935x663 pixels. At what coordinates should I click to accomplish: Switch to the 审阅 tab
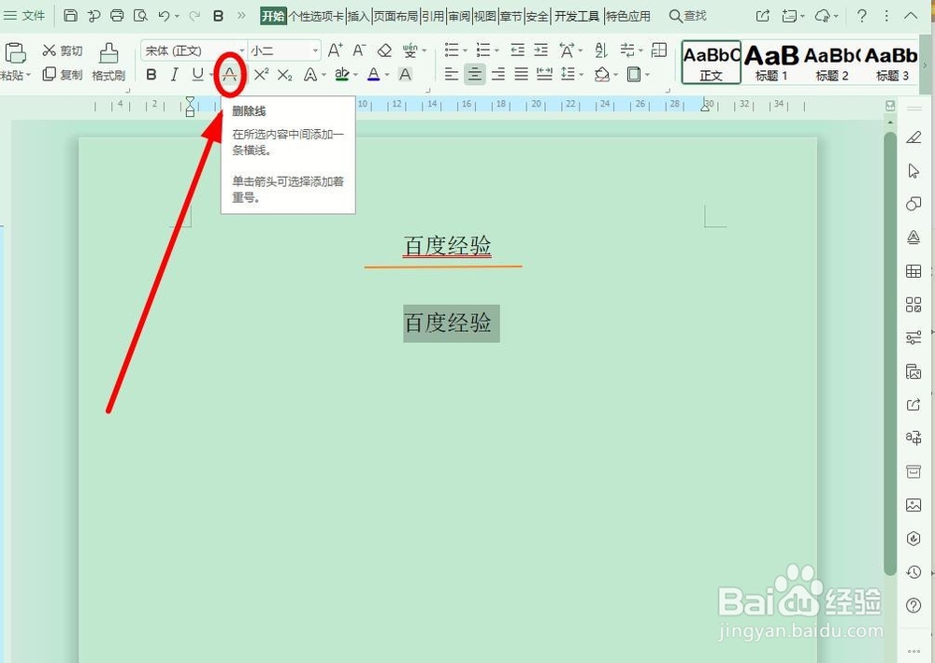click(x=459, y=16)
